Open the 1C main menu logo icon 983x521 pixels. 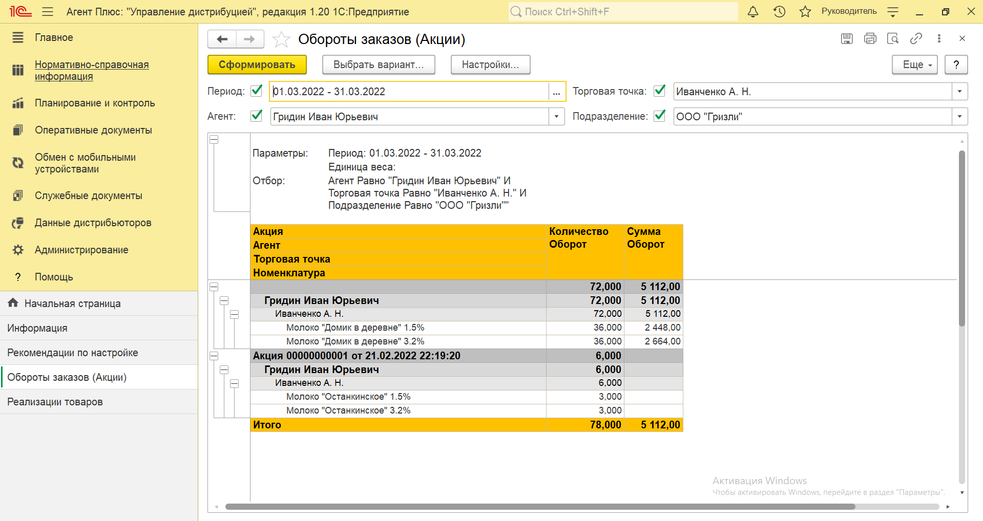coord(20,11)
